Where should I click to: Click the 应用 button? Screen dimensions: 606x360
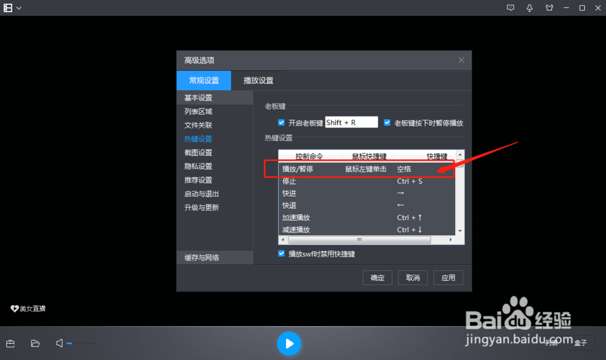(448, 277)
